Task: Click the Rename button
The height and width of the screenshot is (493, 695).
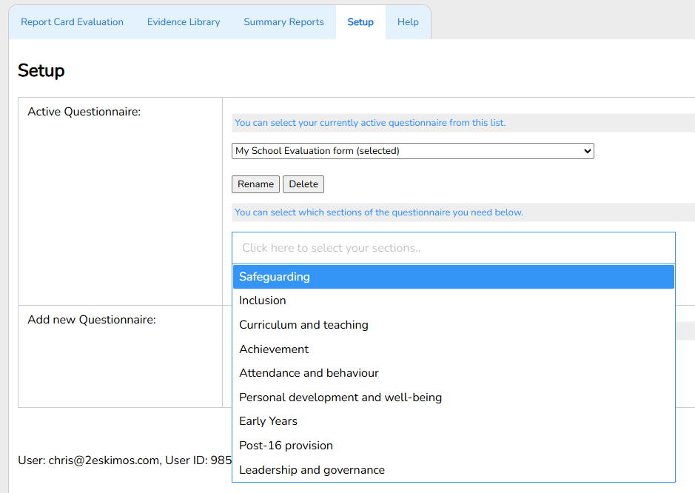Action: pos(255,184)
